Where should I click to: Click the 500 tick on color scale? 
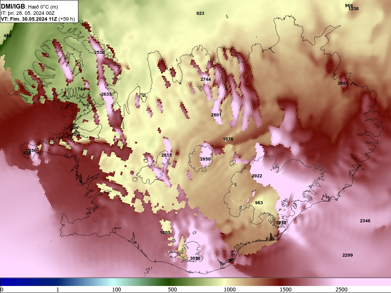pos(172,289)
